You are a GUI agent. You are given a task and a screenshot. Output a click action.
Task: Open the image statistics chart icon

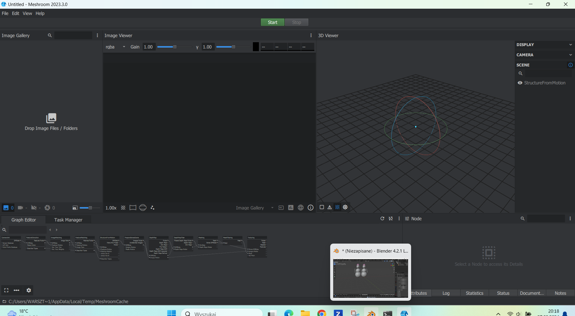(x=291, y=208)
